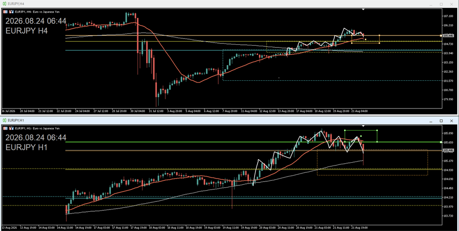Click 'EURJPY, H1: Euro vs Japanese Yen' chart caption
459x231 pixels.
click(x=37, y=128)
